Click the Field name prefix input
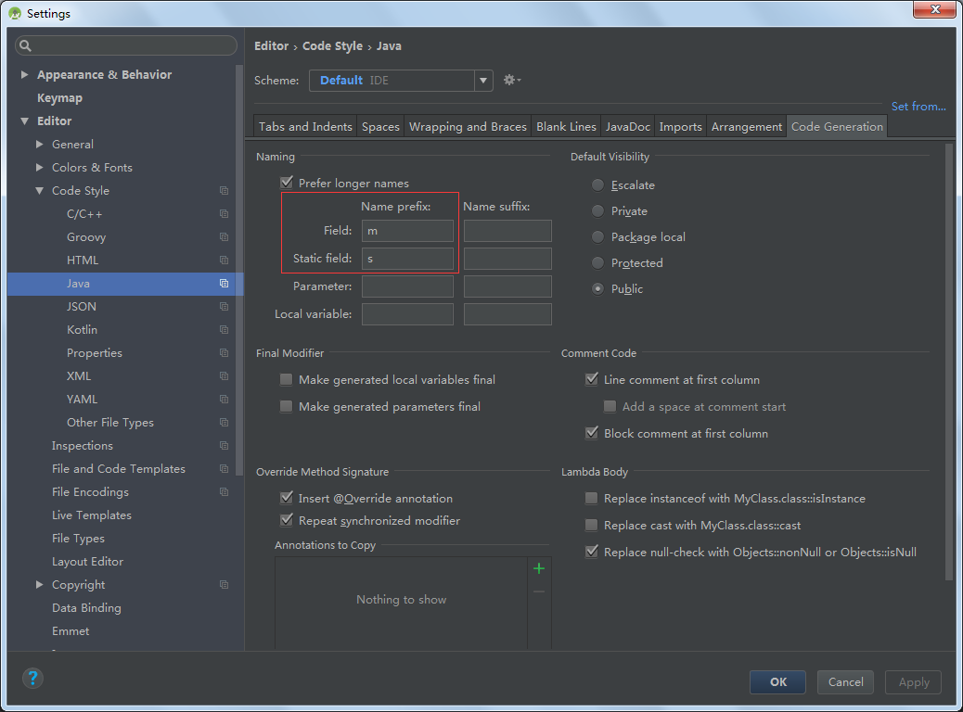 (407, 231)
